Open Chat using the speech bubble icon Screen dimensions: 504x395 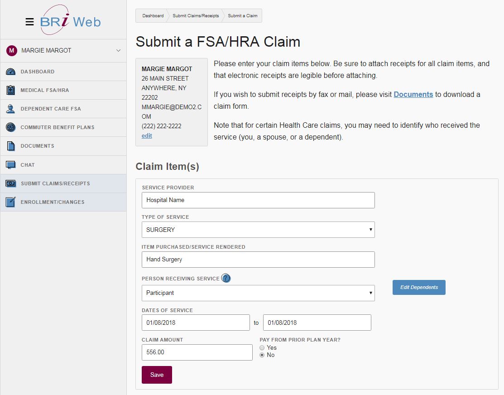pyautogui.click(x=11, y=164)
